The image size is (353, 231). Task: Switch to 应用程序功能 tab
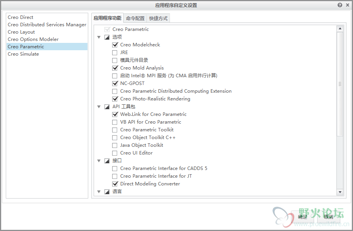point(108,18)
